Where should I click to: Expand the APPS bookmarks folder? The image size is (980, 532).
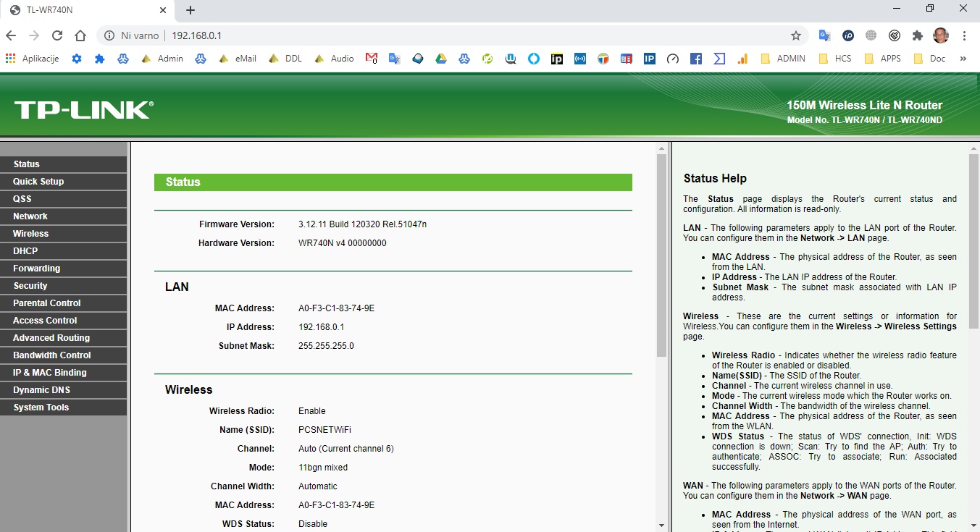883,59
